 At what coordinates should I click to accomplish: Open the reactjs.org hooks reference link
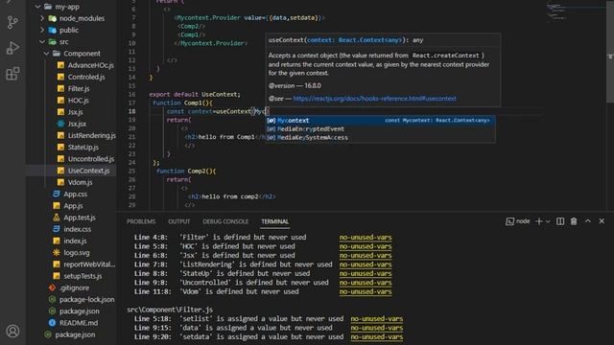(x=374, y=99)
